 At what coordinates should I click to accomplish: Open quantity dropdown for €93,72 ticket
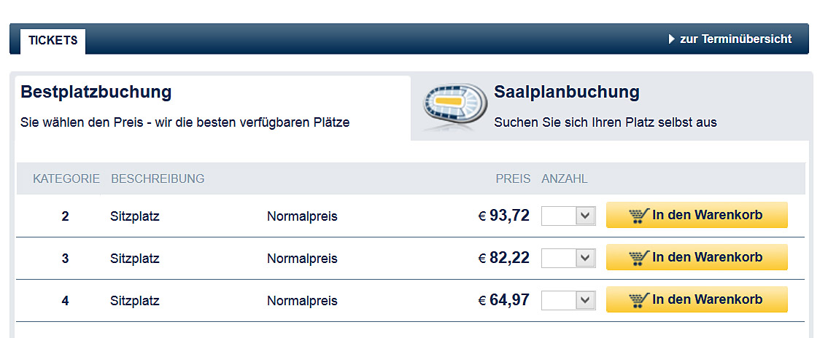pyautogui.click(x=568, y=216)
